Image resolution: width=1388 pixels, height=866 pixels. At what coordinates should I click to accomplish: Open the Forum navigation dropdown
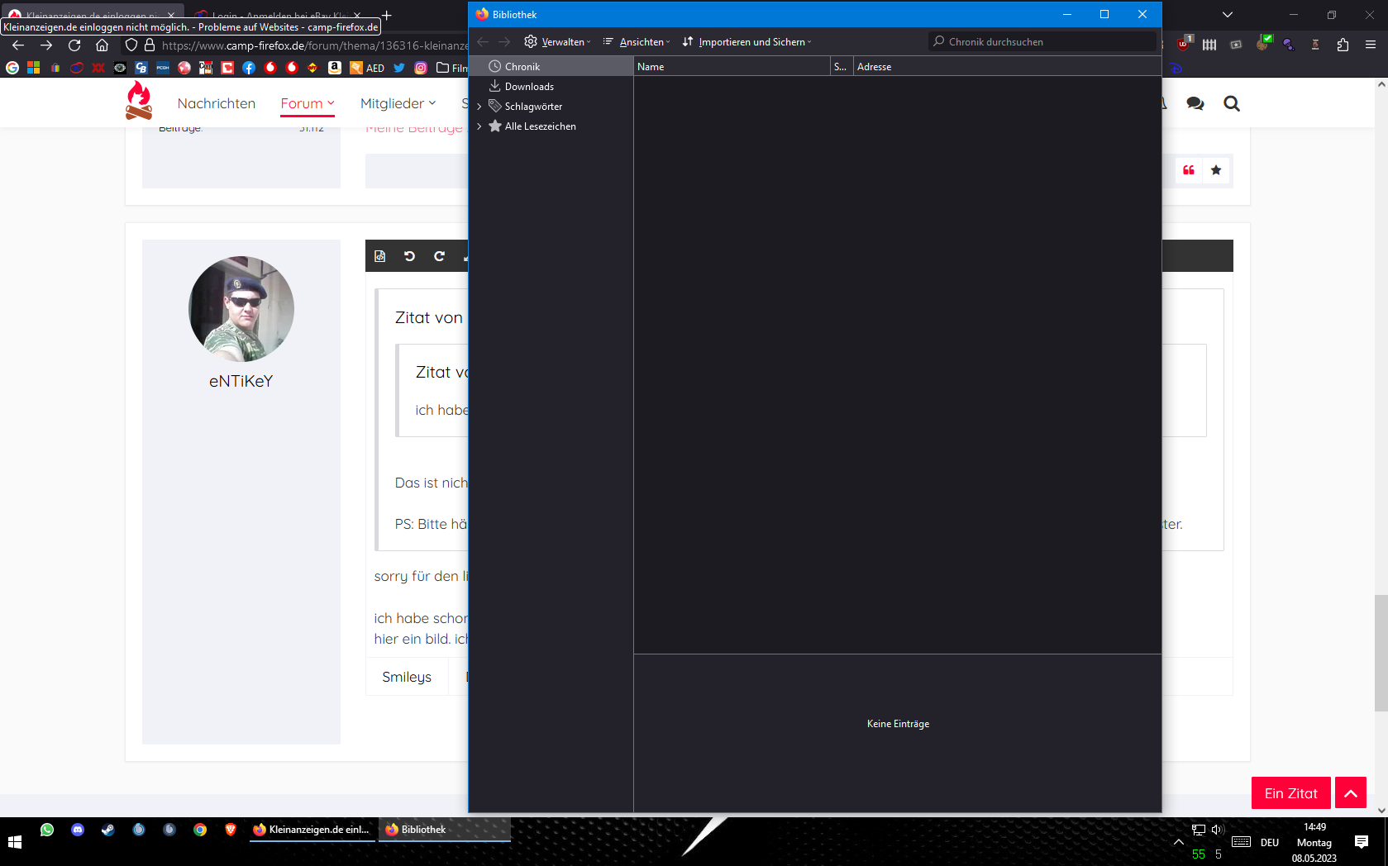(x=308, y=103)
